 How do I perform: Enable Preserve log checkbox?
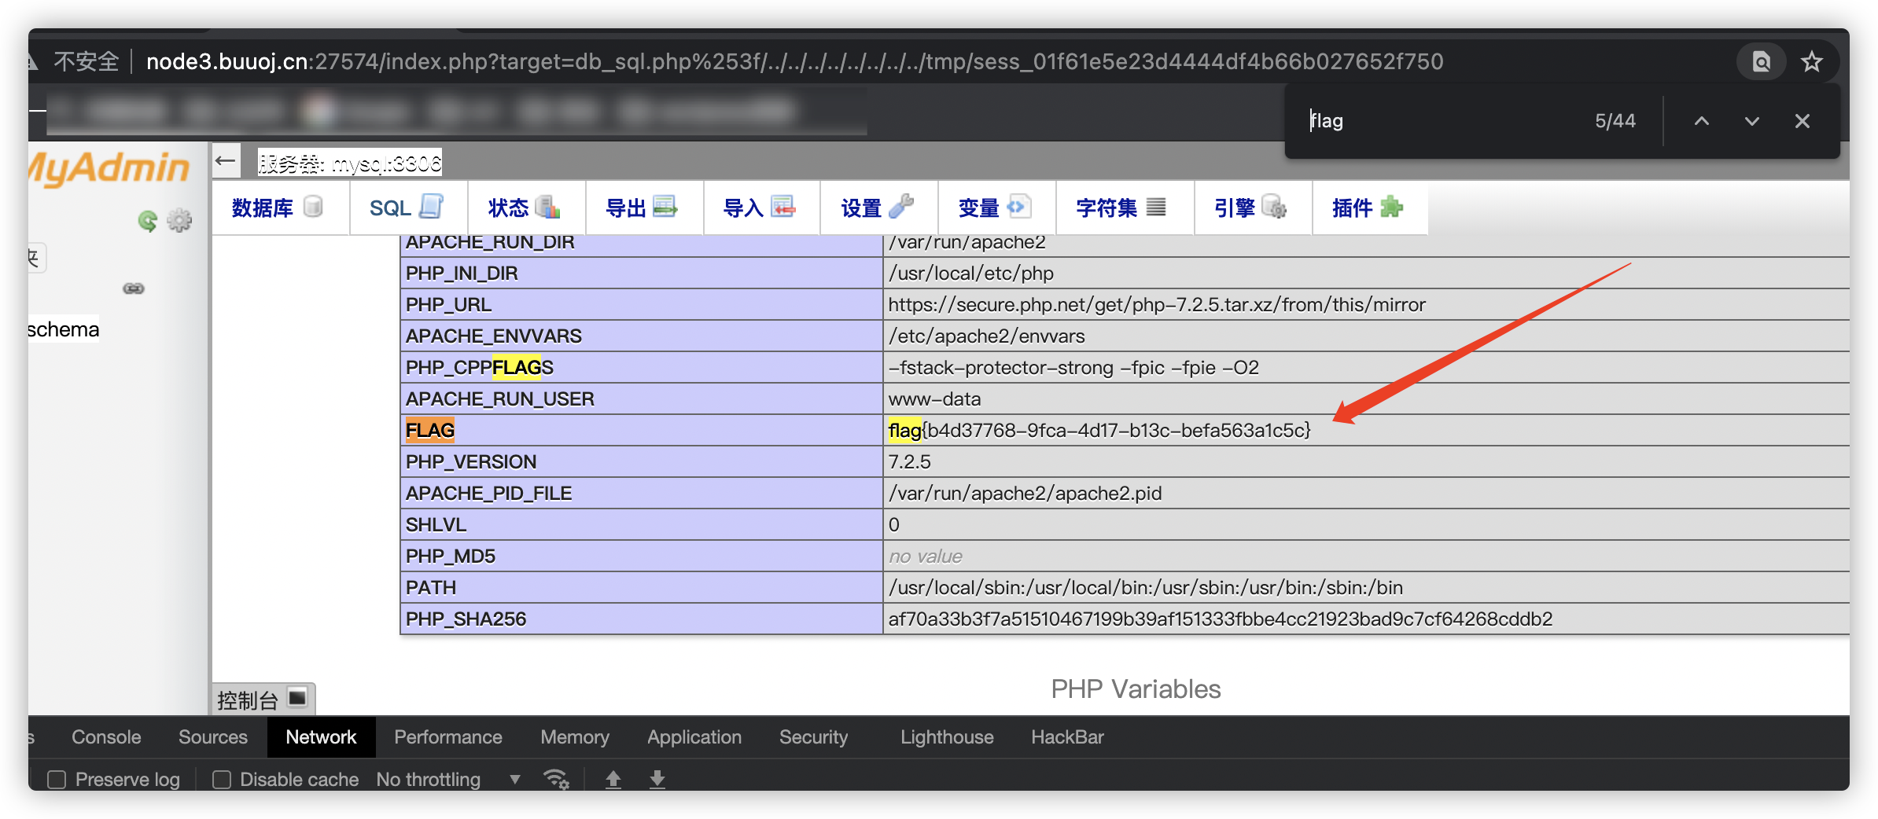(x=57, y=780)
